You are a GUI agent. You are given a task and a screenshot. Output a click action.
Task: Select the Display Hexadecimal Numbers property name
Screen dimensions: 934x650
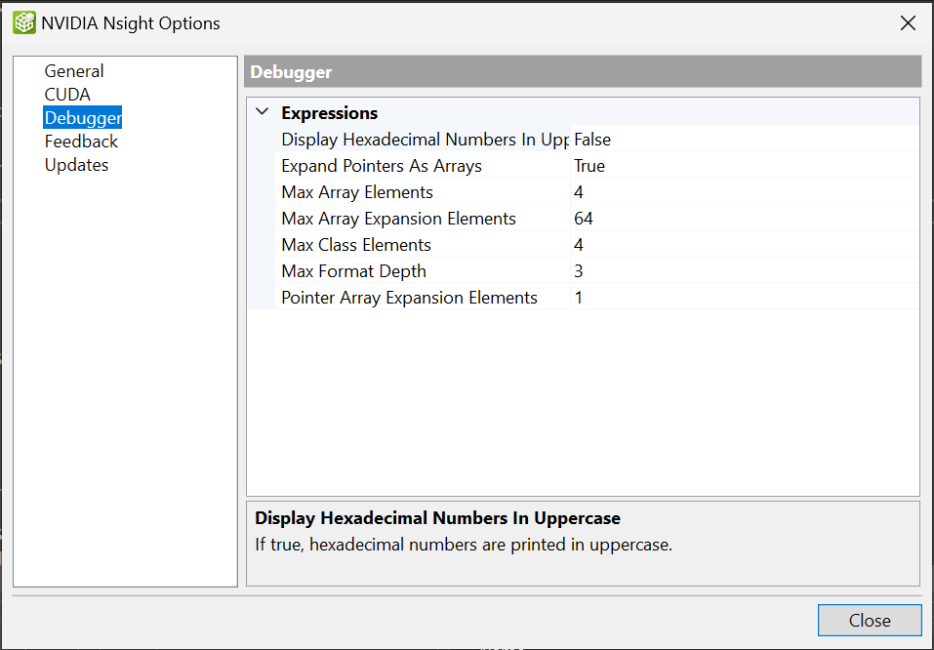tap(424, 140)
